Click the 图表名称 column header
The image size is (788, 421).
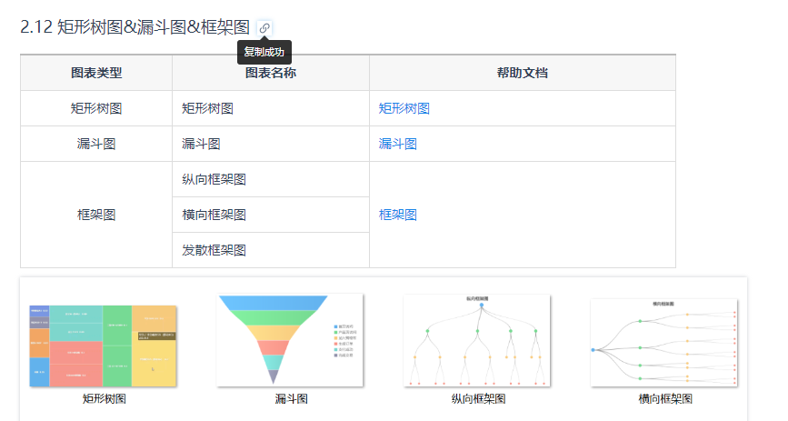point(271,75)
